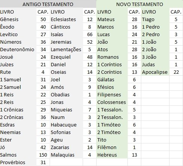Select the Lamentações cell
This screenshot has width=183, height=166.
pos(66,49)
